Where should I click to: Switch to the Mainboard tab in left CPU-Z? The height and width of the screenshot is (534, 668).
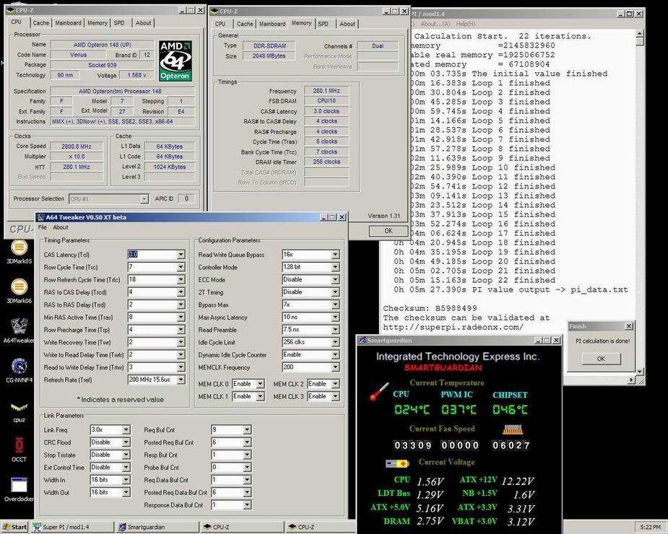(68, 23)
